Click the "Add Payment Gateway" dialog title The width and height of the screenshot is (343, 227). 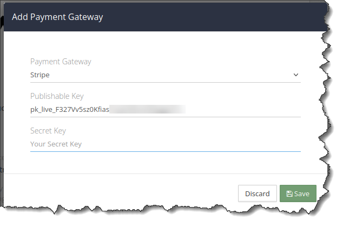(57, 17)
